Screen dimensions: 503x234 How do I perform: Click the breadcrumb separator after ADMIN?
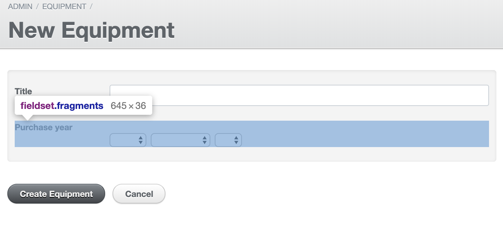coord(36,6)
